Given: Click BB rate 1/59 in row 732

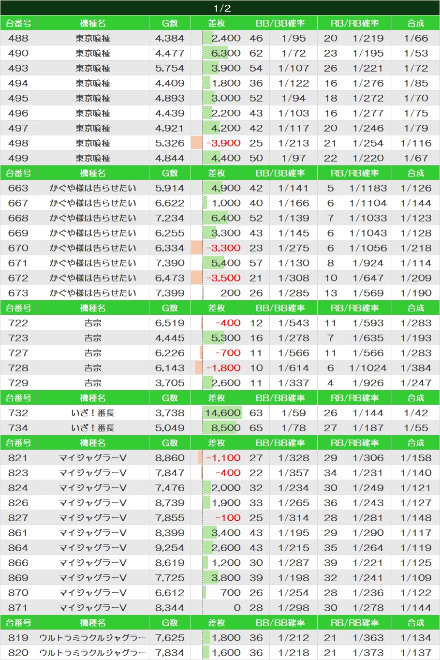Looking at the screenshot, I should click(x=293, y=413).
